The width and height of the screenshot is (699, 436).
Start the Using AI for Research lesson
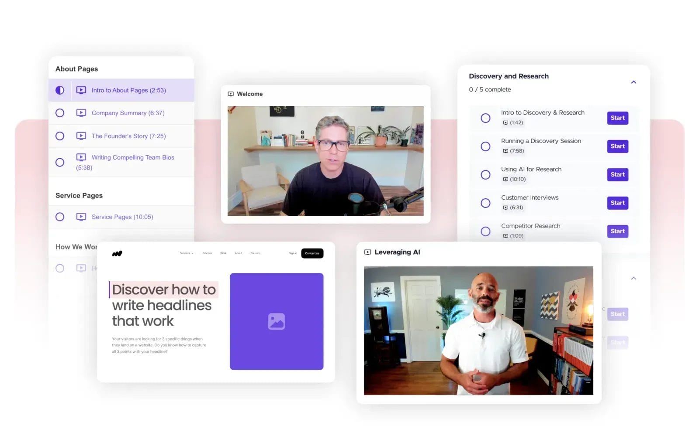click(617, 175)
